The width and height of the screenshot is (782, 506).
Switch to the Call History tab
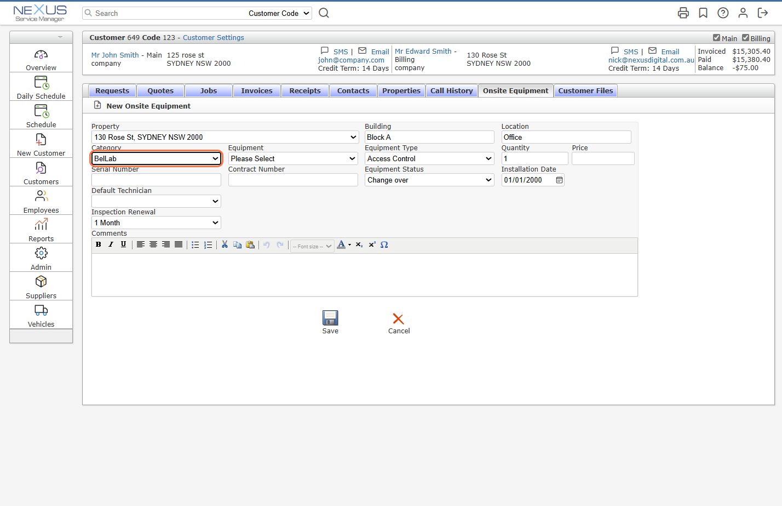tap(452, 90)
